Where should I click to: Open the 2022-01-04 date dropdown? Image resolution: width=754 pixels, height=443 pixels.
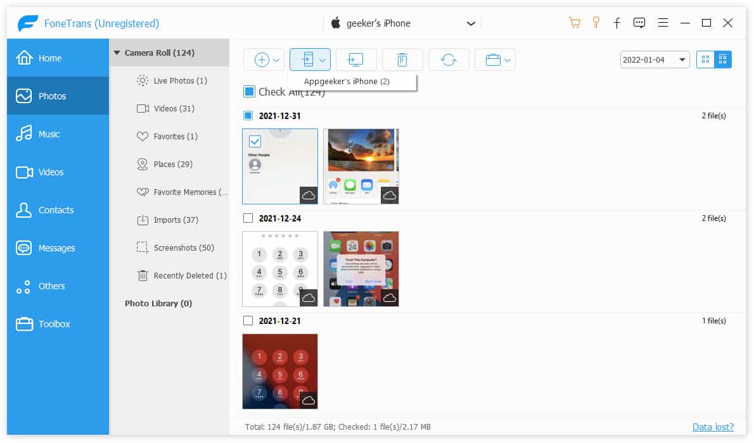point(655,59)
